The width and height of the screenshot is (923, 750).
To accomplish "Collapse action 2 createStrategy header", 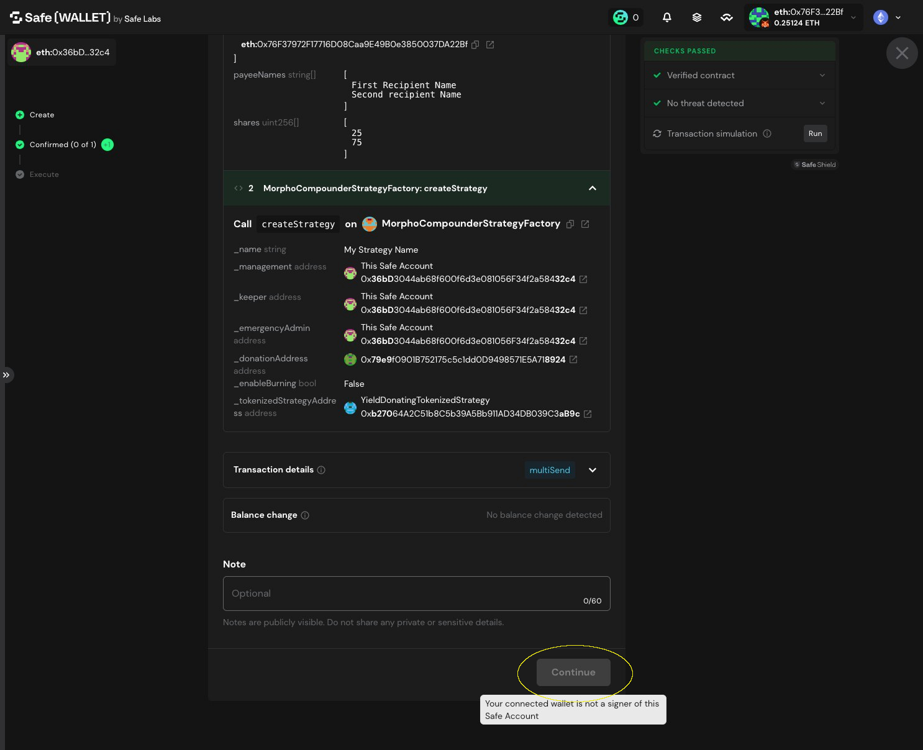I will (x=417, y=188).
